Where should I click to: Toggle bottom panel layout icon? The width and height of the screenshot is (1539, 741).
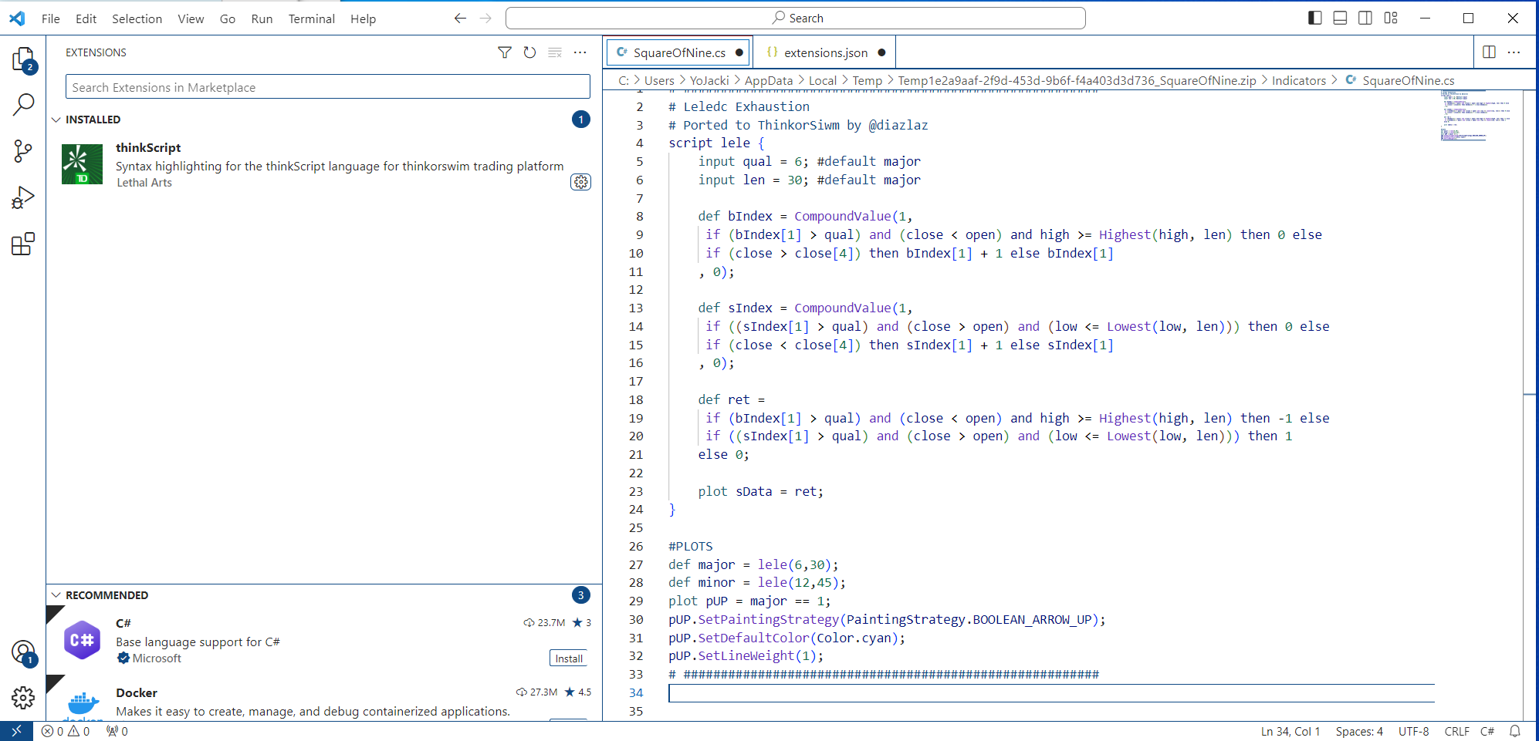coord(1340,19)
